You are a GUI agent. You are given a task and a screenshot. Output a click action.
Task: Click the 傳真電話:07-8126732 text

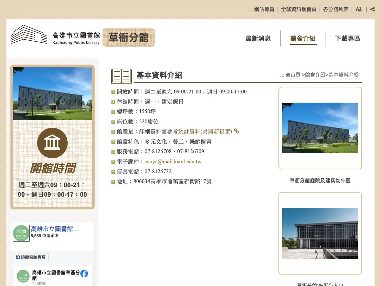click(144, 171)
